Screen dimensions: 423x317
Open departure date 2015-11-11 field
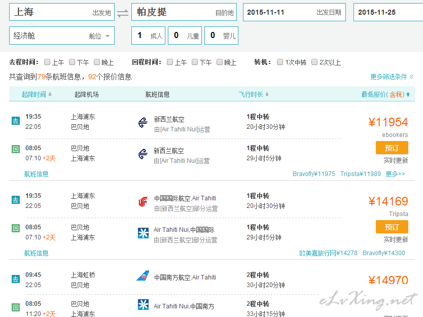click(294, 12)
